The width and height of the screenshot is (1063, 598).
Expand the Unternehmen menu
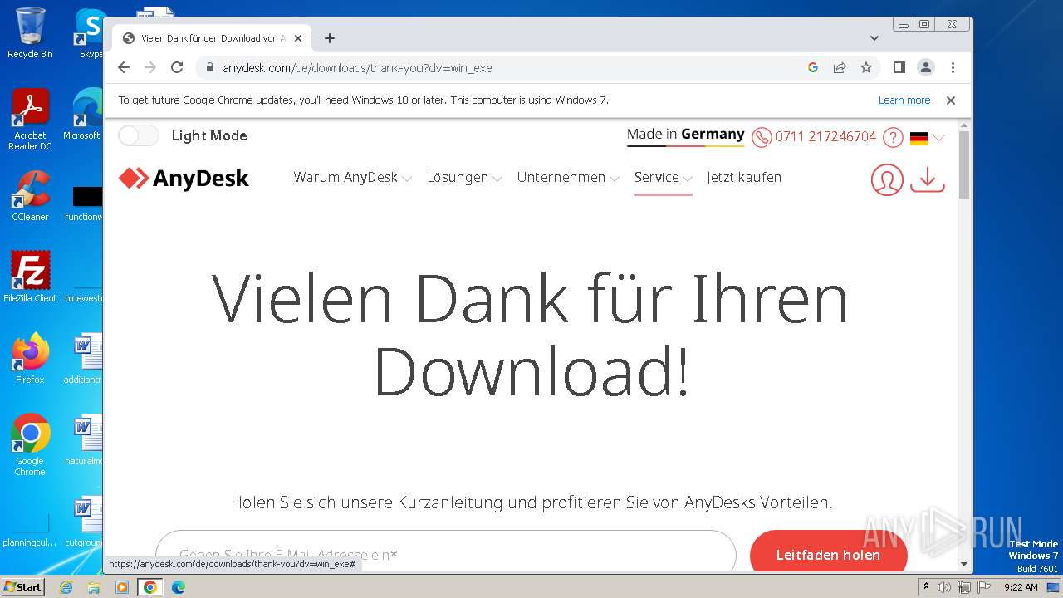tap(568, 178)
